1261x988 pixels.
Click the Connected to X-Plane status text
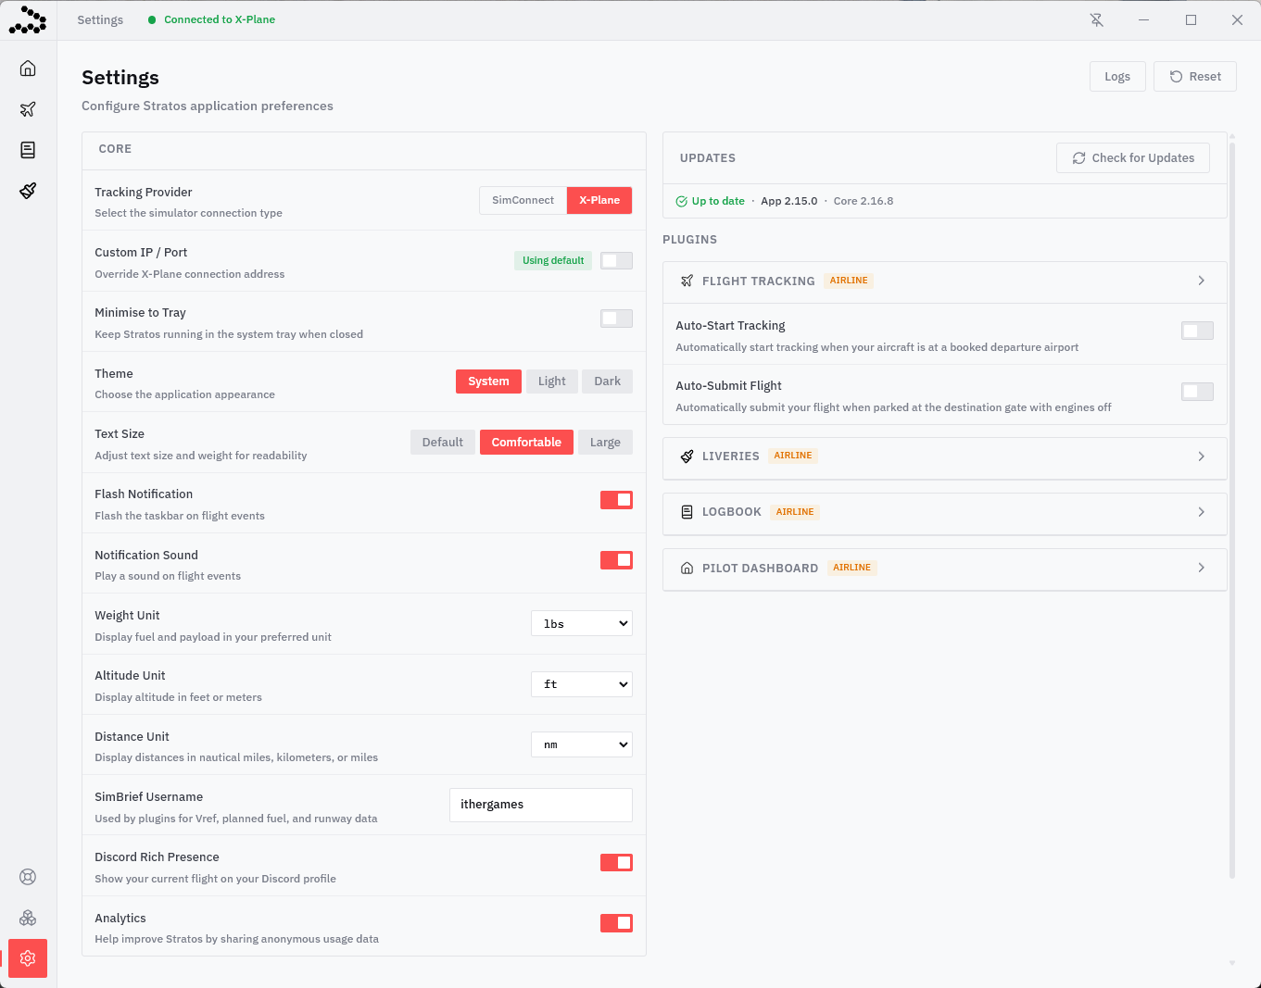click(x=220, y=19)
